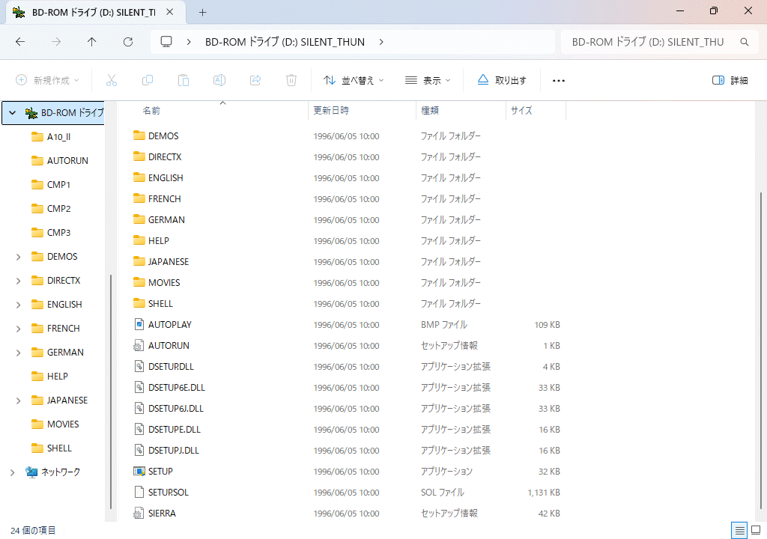Close the BD-ROM drive tab
Image resolution: width=767 pixels, height=539 pixels.
point(170,12)
